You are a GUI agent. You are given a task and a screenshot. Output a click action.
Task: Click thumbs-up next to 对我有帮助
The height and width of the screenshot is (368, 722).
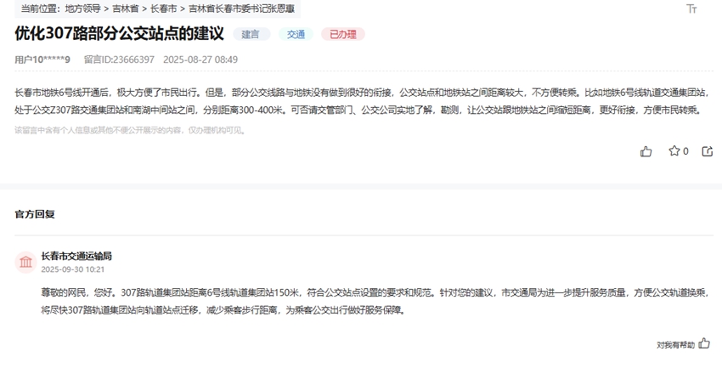click(704, 344)
